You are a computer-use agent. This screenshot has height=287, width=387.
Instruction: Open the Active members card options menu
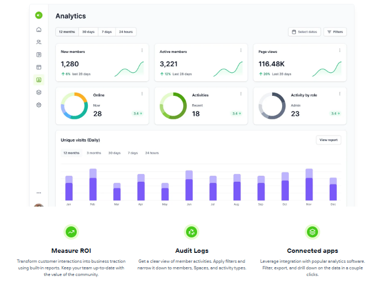241,50
